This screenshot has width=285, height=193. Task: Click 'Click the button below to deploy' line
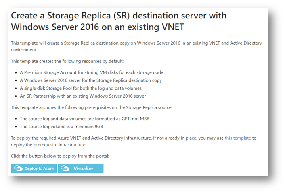[x=60, y=156]
